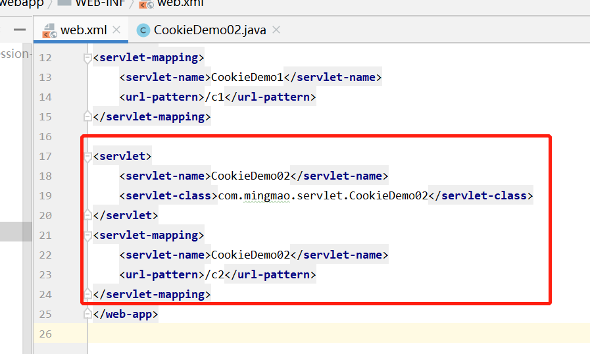This screenshot has height=354, width=590.
Task: Close the web.xml tab
Action: (116, 30)
